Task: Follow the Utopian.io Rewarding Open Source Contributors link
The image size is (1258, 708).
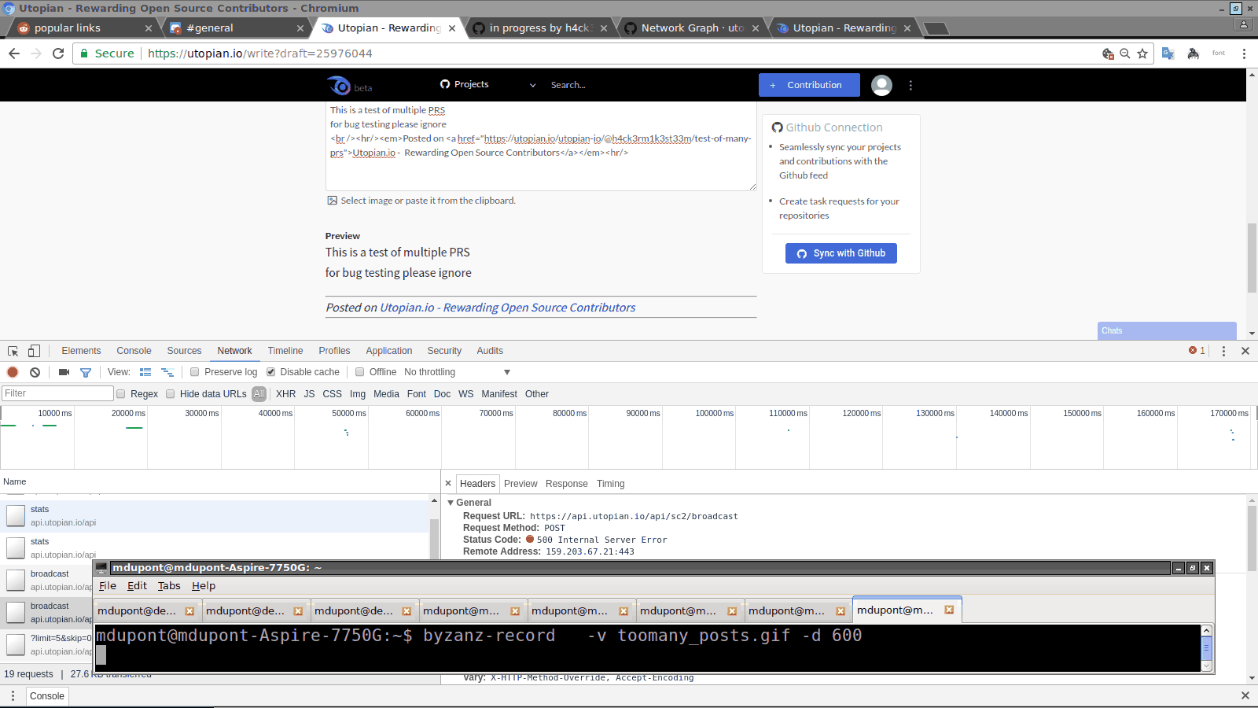Action: (508, 308)
